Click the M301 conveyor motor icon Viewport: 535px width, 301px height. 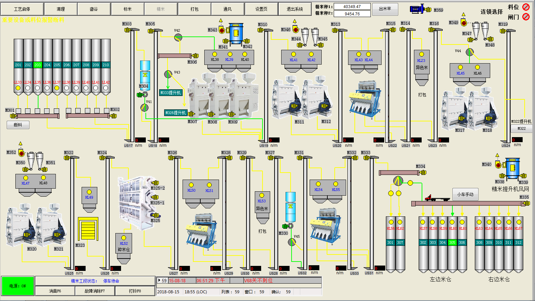click(13, 116)
